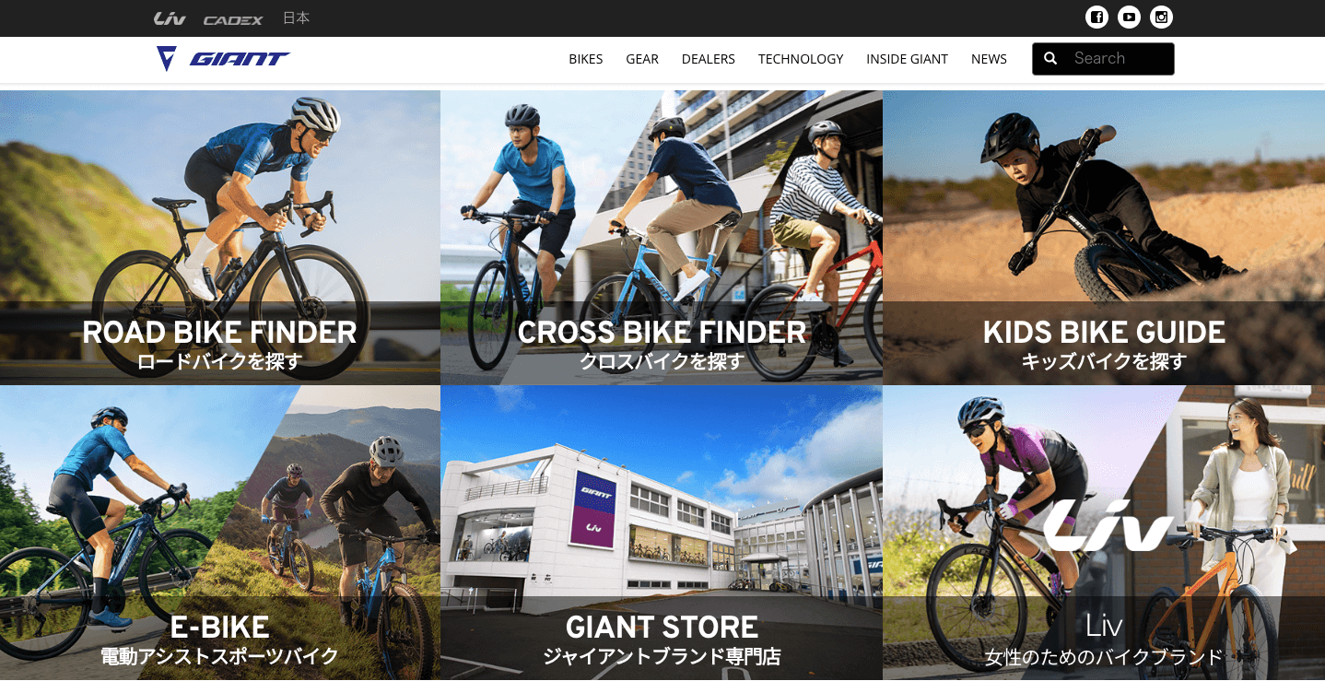The height and width of the screenshot is (681, 1325).
Task: Open the E-BIKE category tile
Action: coord(219,533)
